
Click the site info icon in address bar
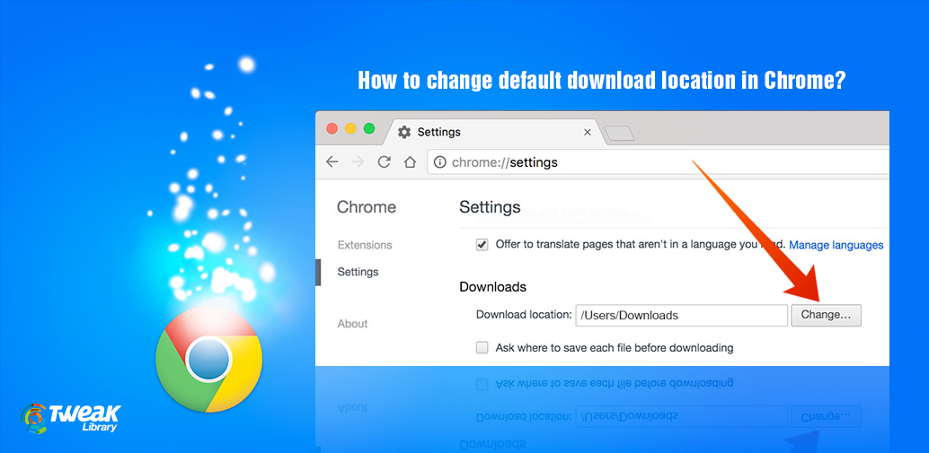tap(439, 162)
